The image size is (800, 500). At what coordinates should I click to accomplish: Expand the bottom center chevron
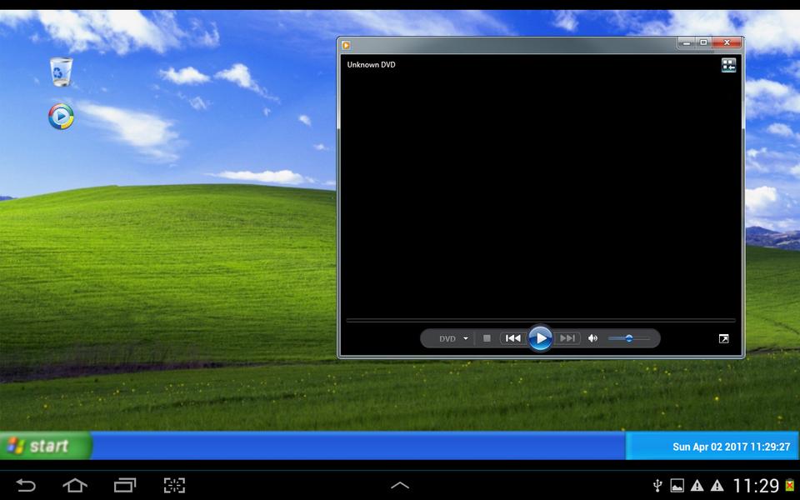coord(399,485)
